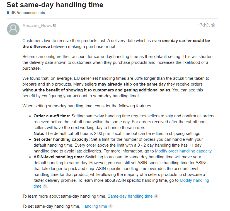
Task: Click the bold ASIN-level handling time heading
Action: pyautogui.click(x=59, y=157)
